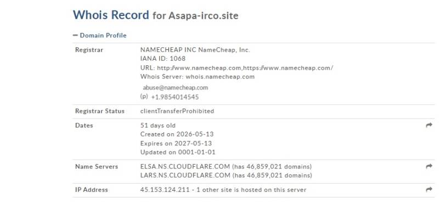This screenshot has height=215, width=439.
Task: Click the abuse@namecheap.com email
Action: [175, 88]
